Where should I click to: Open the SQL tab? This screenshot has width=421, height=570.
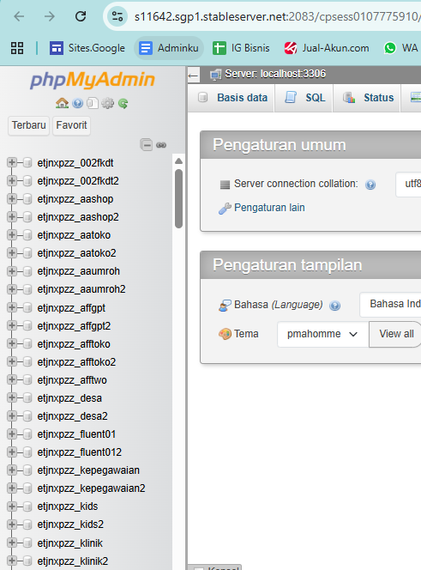(x=304, y=97)
